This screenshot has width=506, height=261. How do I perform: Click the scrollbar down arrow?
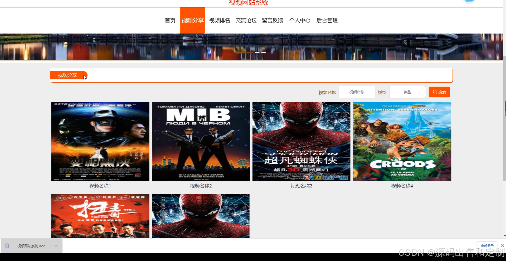pyautogui.click(x=504, y=236)
